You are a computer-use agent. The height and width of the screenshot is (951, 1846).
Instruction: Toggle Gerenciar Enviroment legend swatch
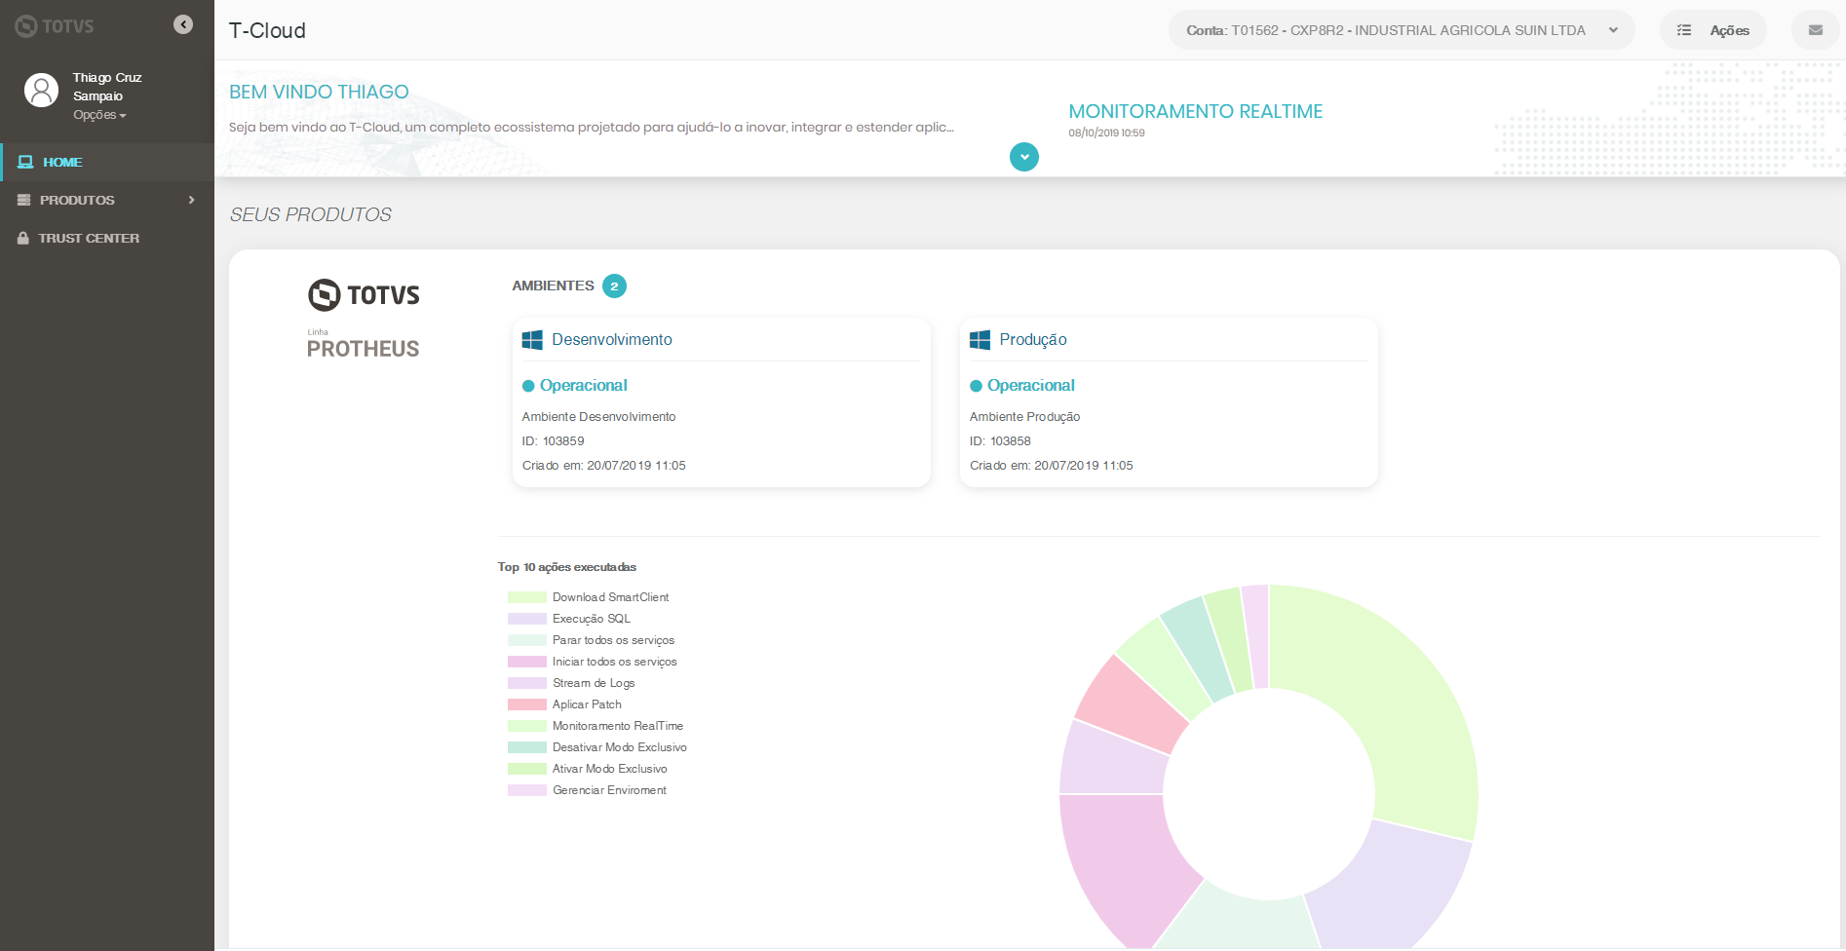(x=527, y=790)
